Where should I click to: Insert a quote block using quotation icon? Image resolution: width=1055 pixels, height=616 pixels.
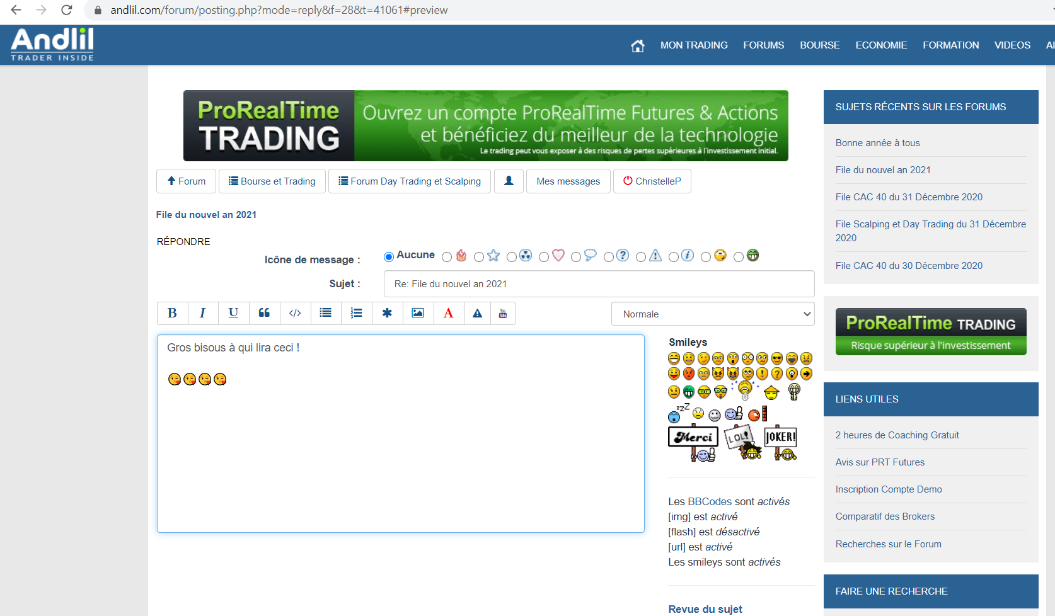pos(265,313)
